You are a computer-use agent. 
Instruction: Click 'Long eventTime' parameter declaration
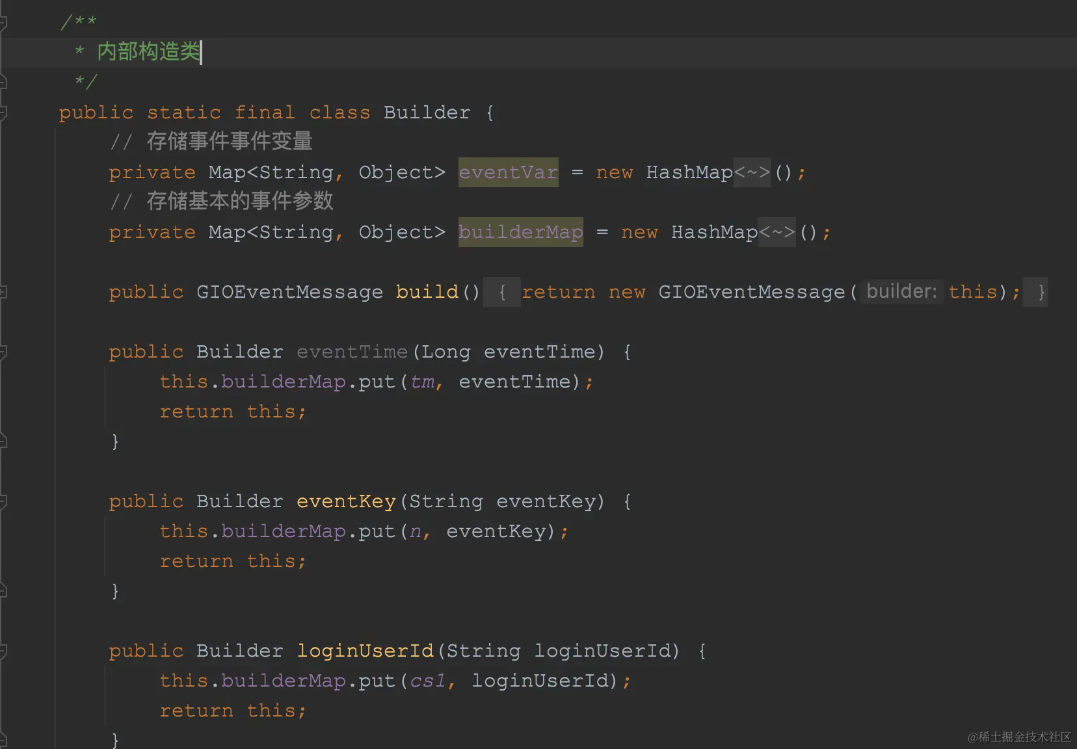tap(508, 352)
